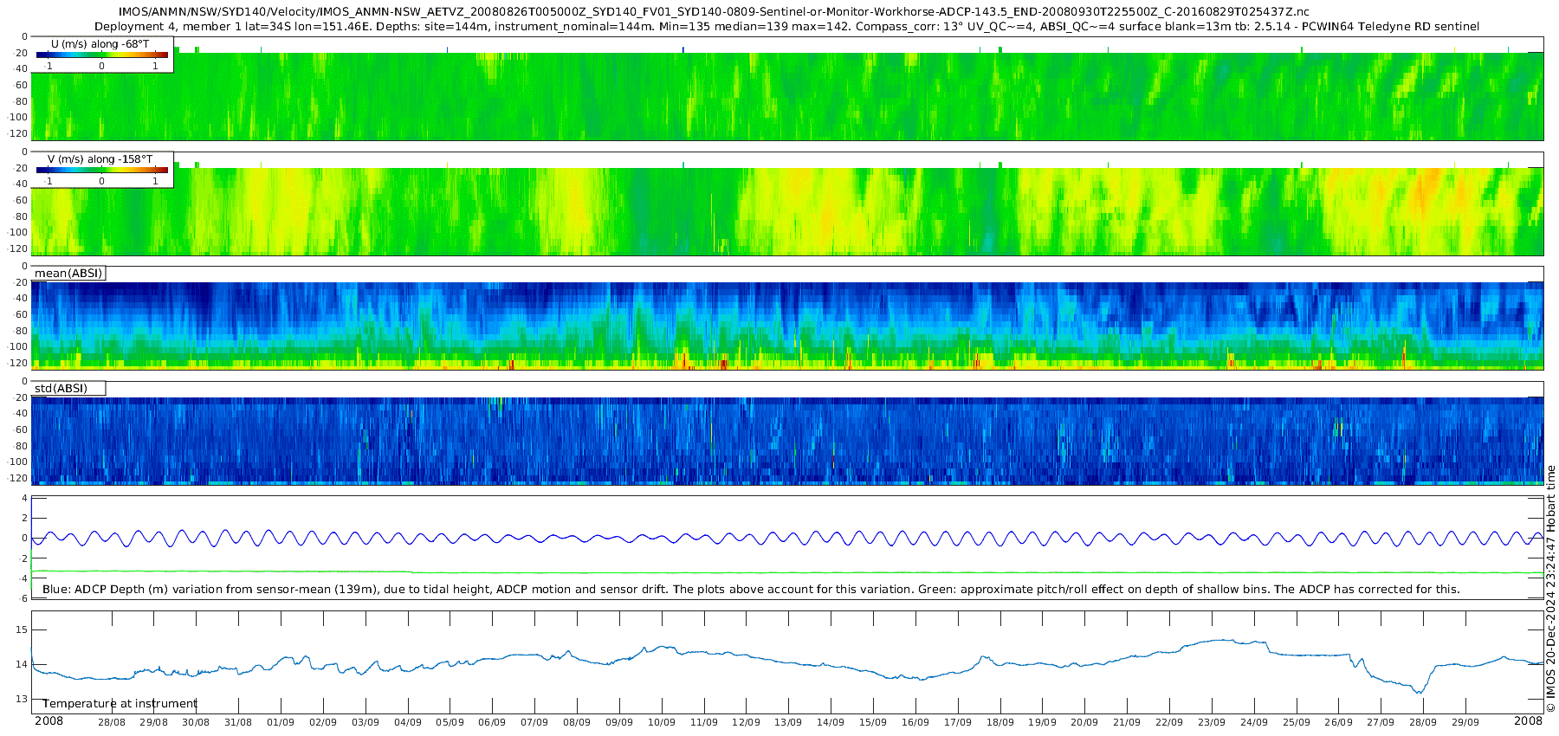Click the 'V (m/s) along -158°T' legend title
Image resolution: width=1559 pixels, height=736 pixels.
[x=100, y=159]
